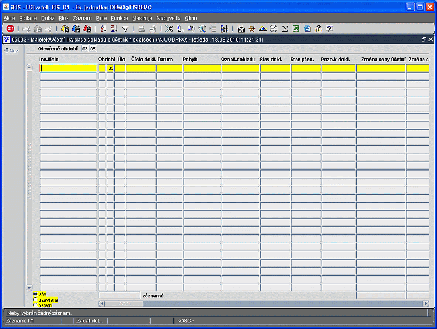This screenshot has width=437, height=329.
Task: Click the greyed print preview icon
Action: coord(153,28)
